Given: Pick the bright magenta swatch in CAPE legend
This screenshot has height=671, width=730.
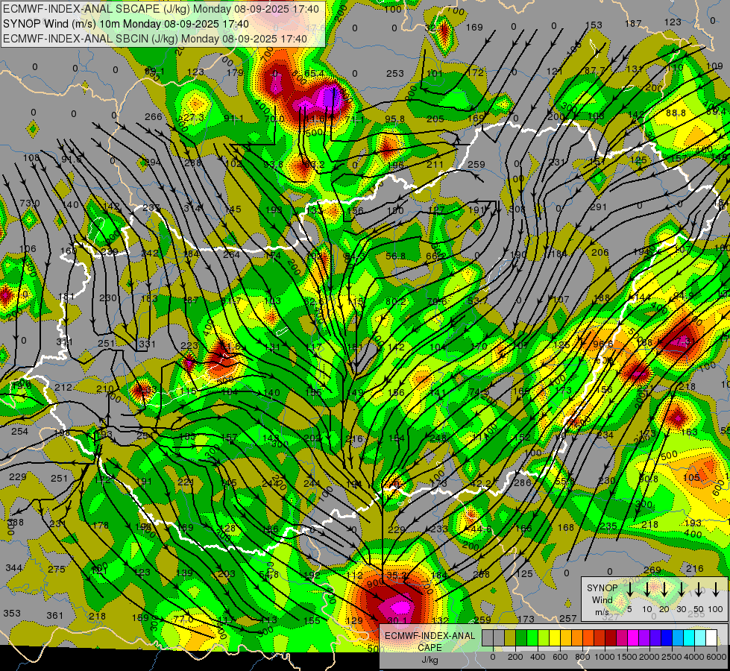Looking at the screenshot, I should pyautogui.click(x=633, y=637).
